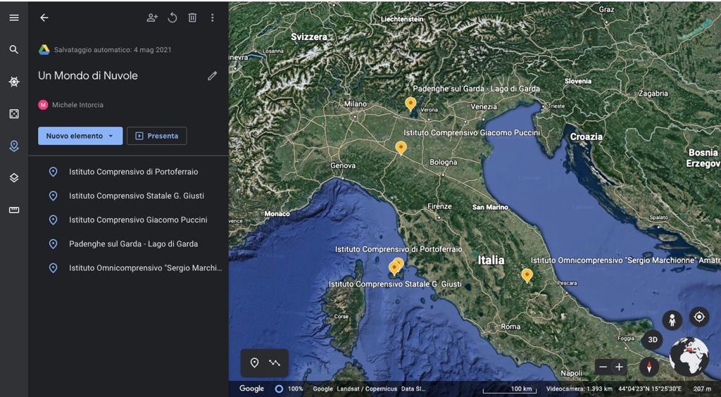The height and width of the screenshot is (397, 721).
Task: Launch Voyager ship's wheel icon
Action: (x=14, y=82)
